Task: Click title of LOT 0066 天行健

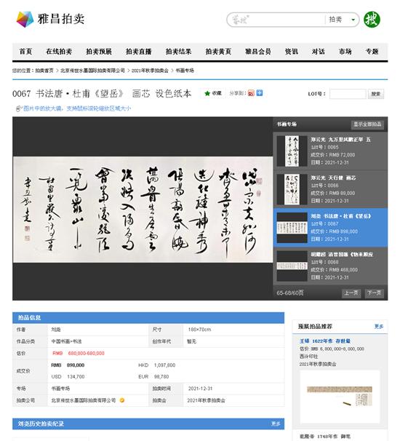Action: pyautogui.click(x=333, y=178)
